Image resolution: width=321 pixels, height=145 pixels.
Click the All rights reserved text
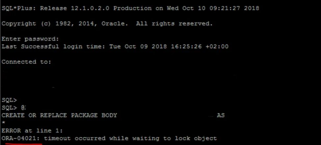point(174,24)
